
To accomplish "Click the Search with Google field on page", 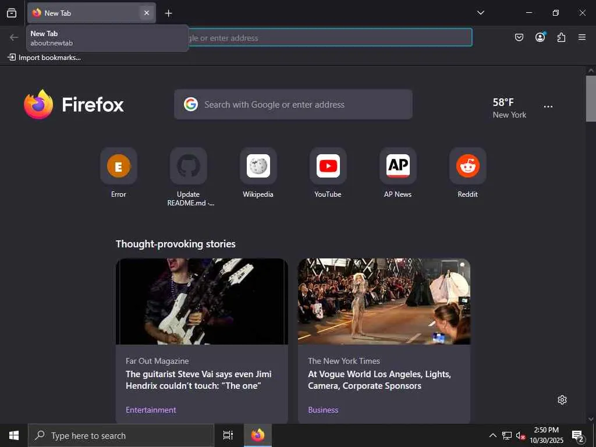I will [x=293, y=105].
